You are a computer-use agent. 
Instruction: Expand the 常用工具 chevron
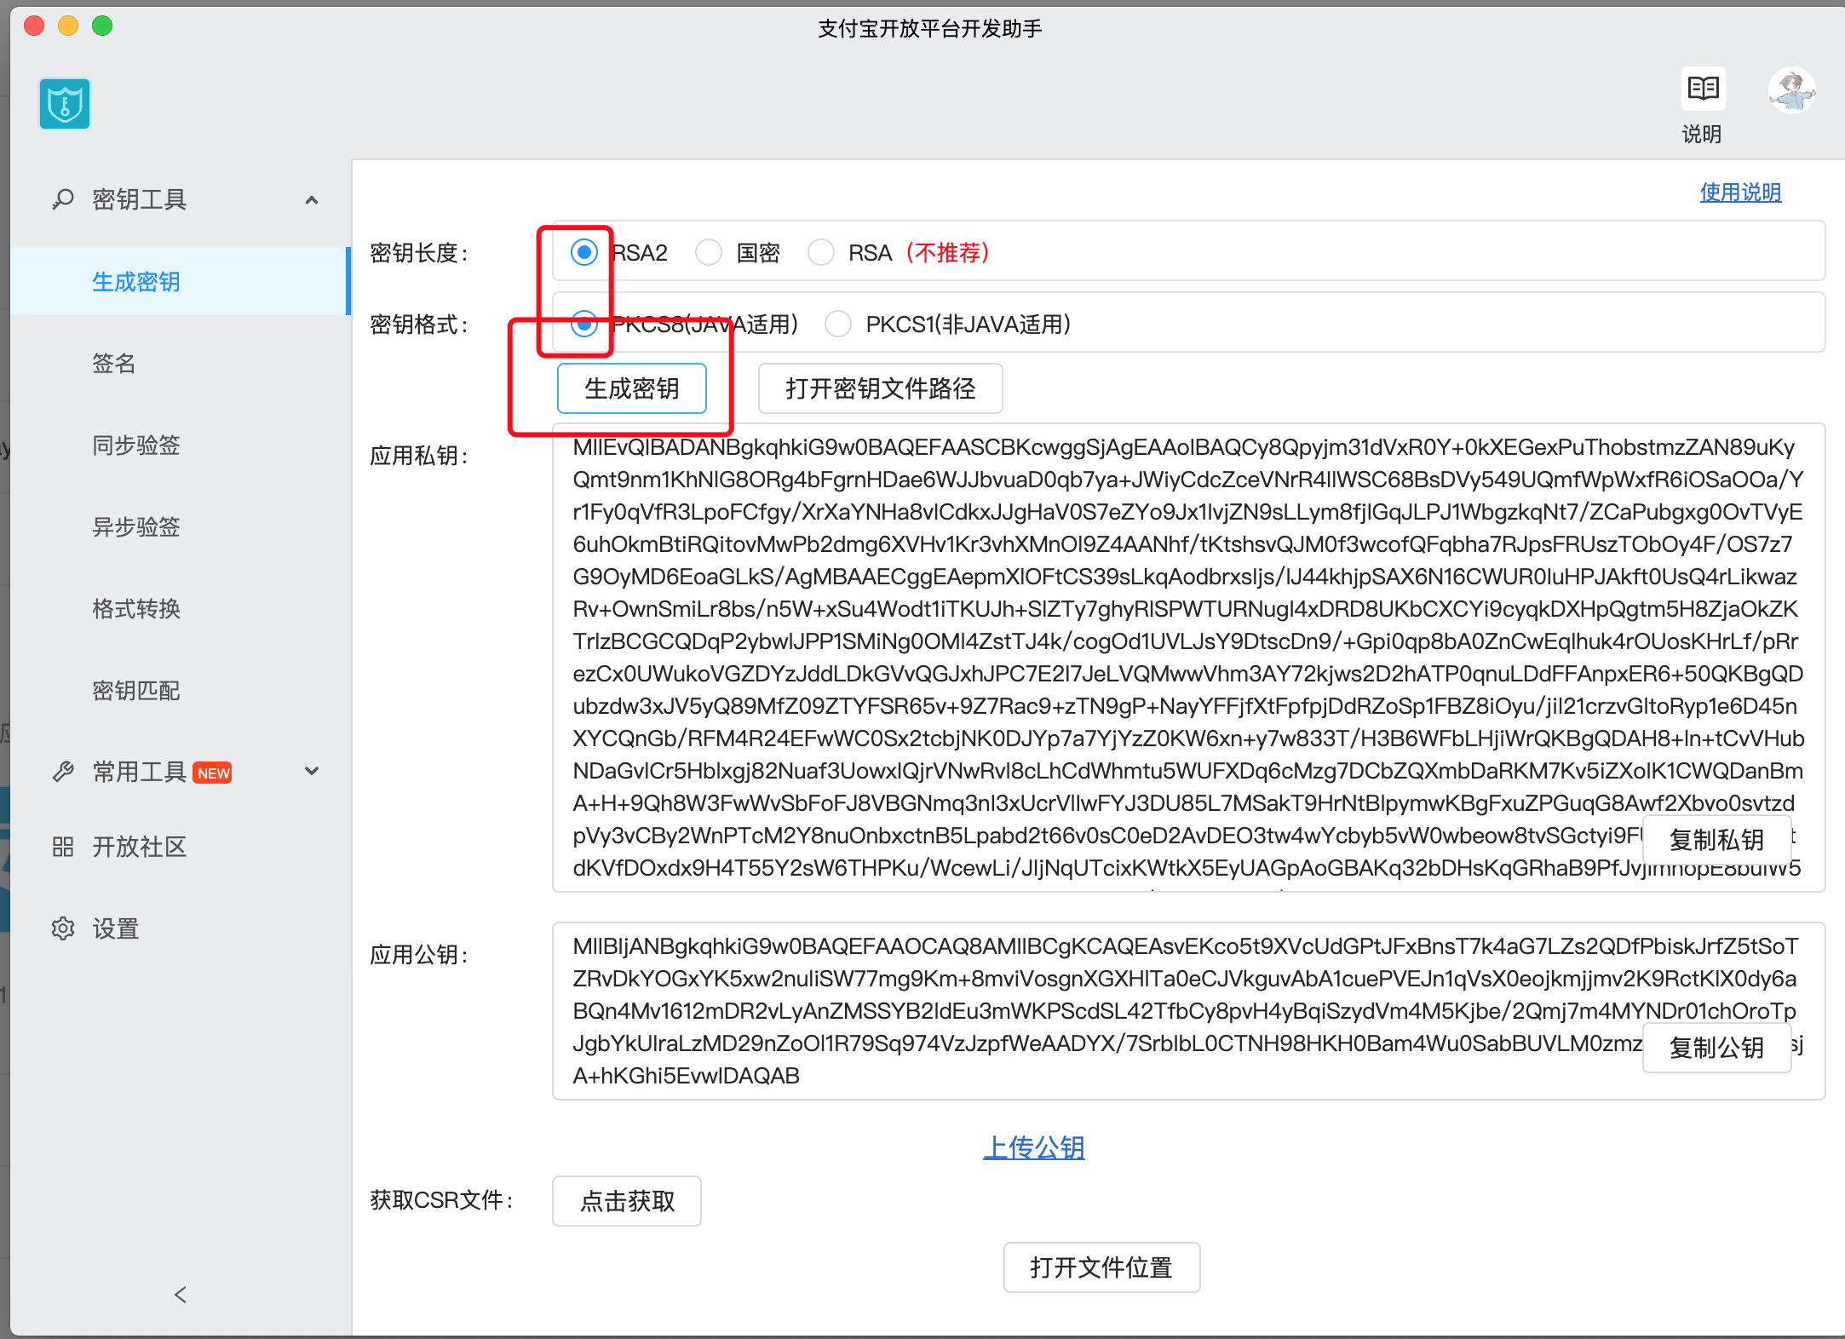coord(312,772)
